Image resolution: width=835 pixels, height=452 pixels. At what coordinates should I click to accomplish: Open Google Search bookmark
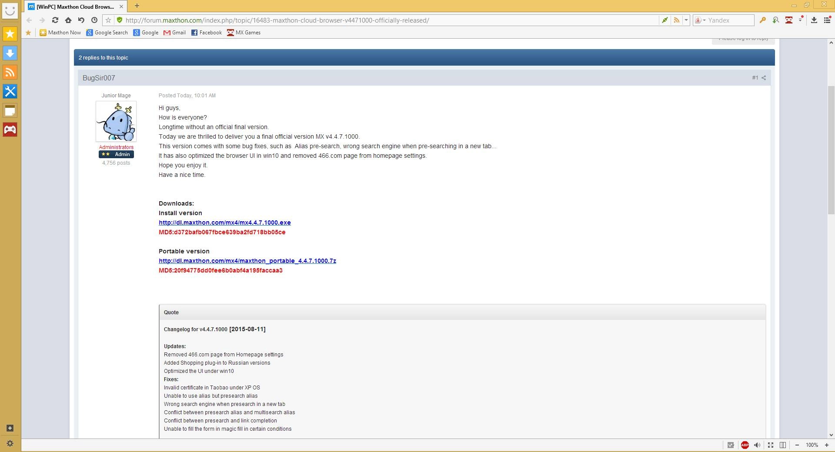pos(107,33)
